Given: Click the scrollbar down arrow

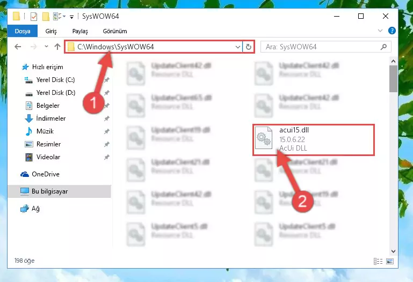Looking at the screenshot, I should point(393,251).
